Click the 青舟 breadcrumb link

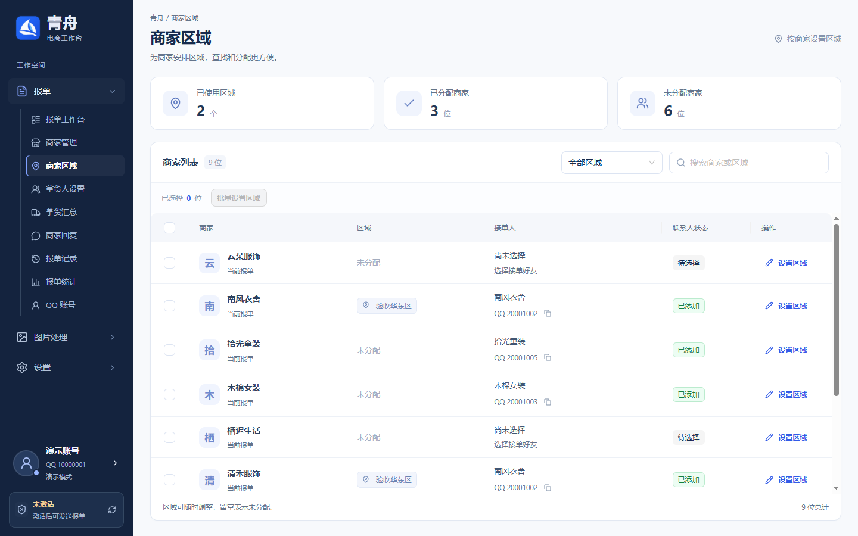(x=157, y=18)
